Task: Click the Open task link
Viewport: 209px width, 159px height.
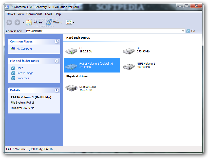Action: [x=20, y=68]
